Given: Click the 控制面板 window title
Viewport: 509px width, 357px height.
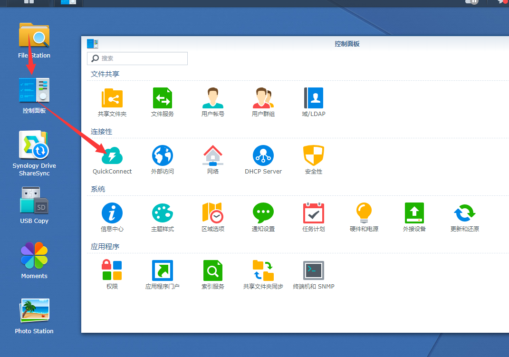Looking at the screenshot, I should click(x=347, y=44).
